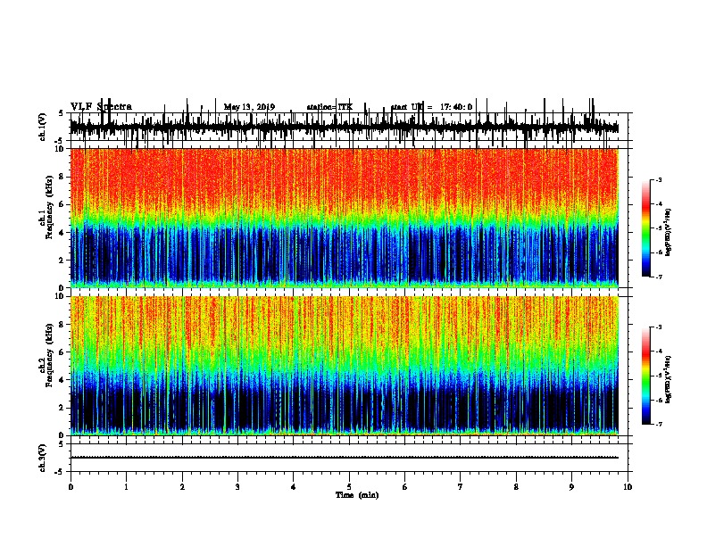Click the "-7" tick on upper colorbar
707x546 pixels.
coord(658,277)
